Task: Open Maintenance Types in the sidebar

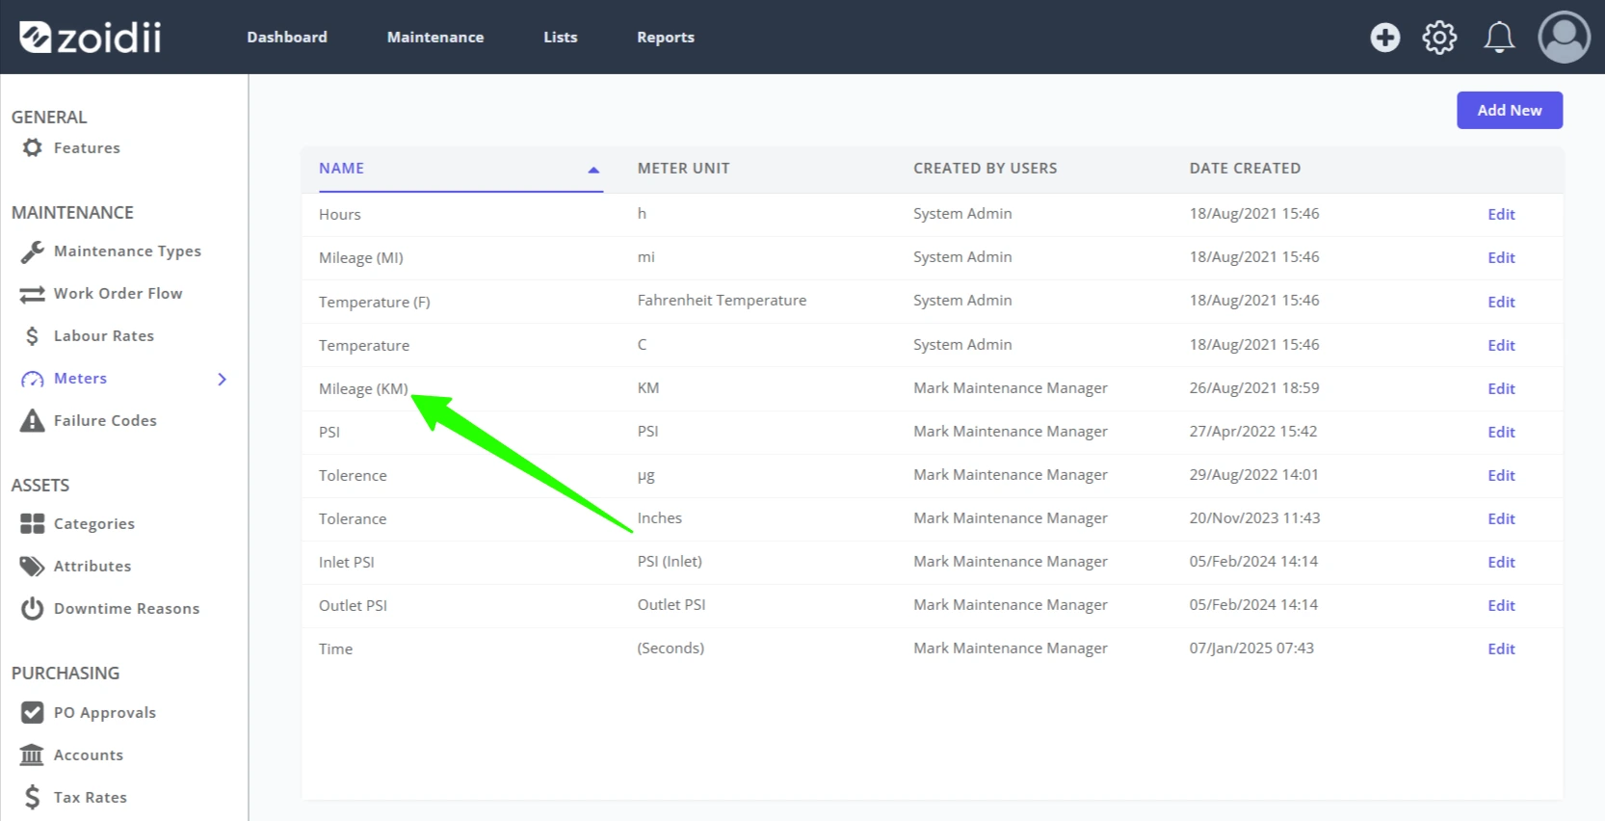Action: 127,252
